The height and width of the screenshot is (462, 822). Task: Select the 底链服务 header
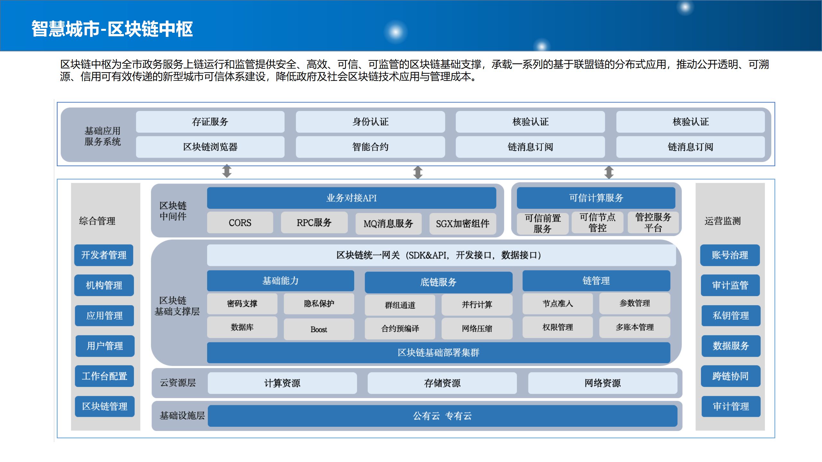point(438,282)
